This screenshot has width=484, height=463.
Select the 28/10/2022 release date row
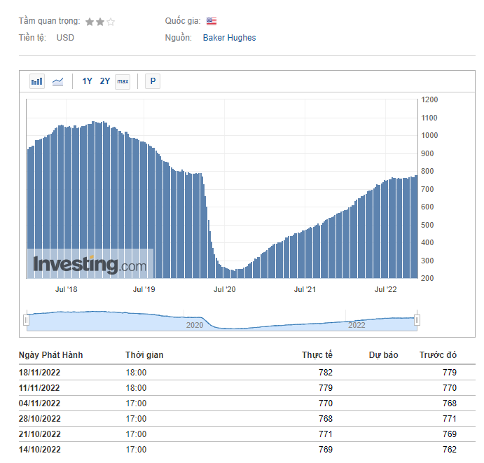pyautogui.click(x=247, y=419)
